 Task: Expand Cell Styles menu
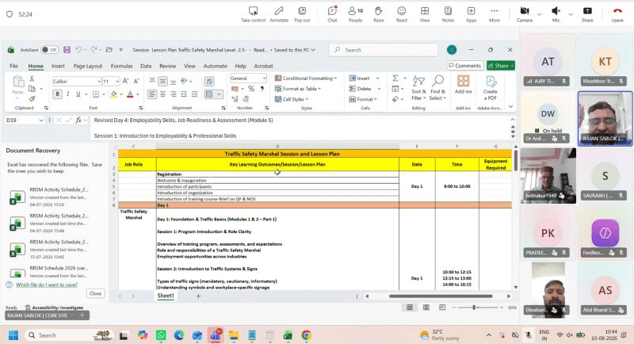point(292,99)
